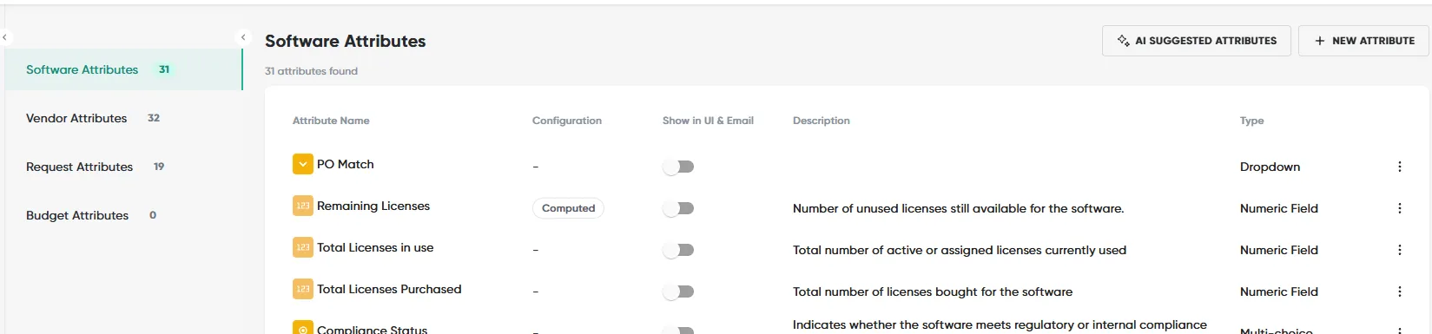1432x334 pixels.
Task: Click the Numeric Field type for Total Licenses in use
Action: (1279, 250)
